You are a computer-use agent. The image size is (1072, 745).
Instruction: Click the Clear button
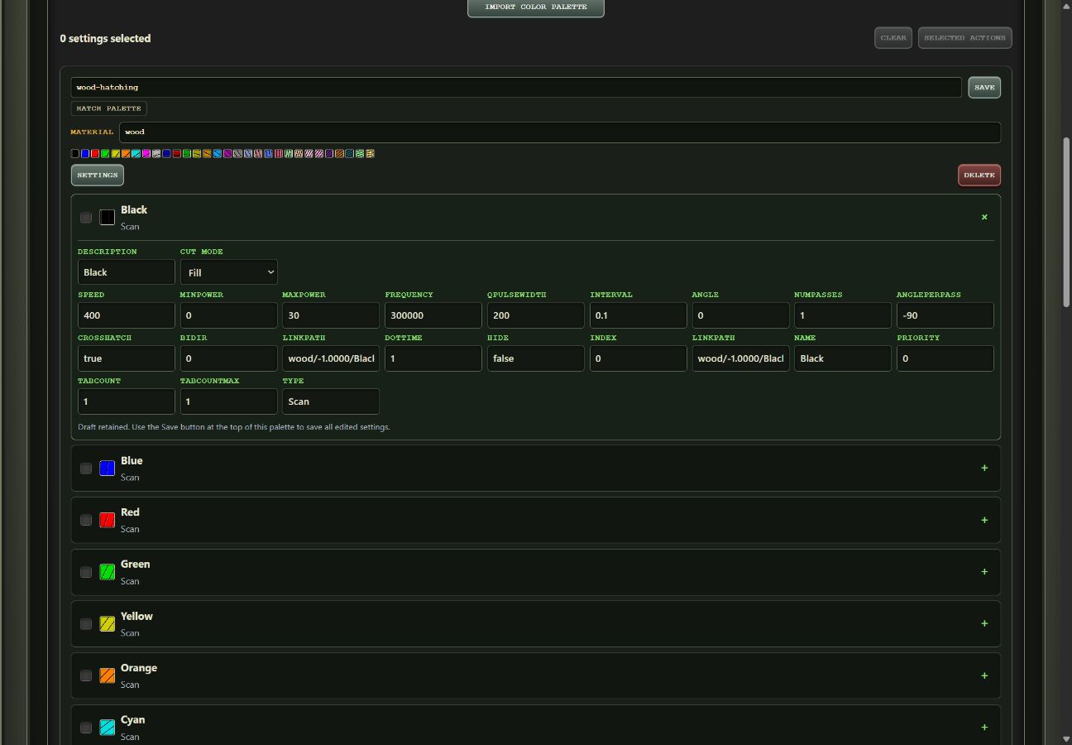coord(893,38)
